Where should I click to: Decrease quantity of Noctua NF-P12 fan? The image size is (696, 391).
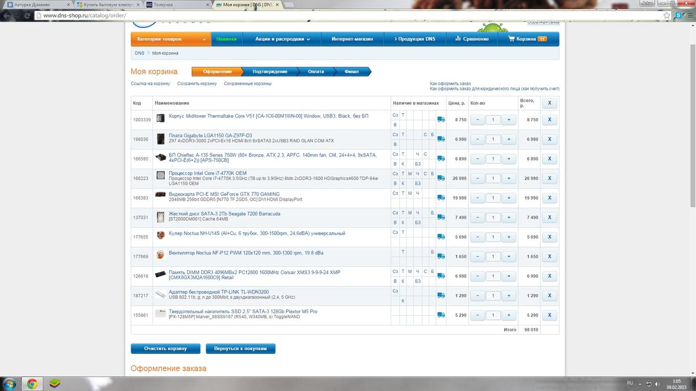[478, 256]
